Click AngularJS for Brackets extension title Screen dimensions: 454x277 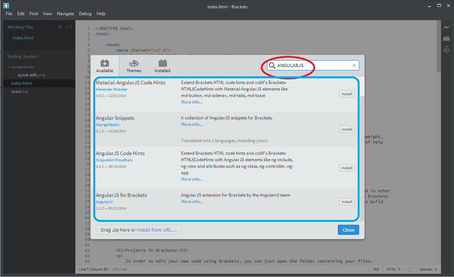(122, 195)
